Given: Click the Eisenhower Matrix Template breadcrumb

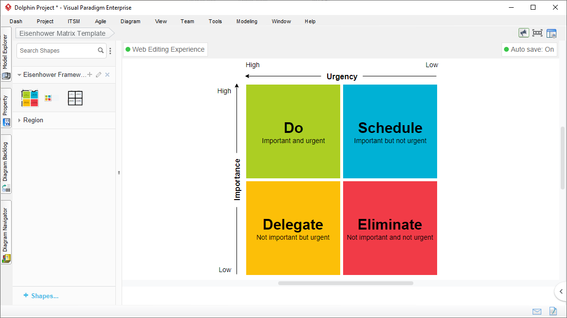Looking at the screenshot, I should (x=63, y=33).
